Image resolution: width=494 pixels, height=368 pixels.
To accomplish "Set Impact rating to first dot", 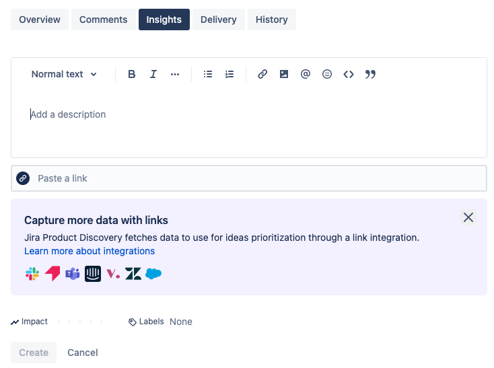I will click(x=59, y=322).
